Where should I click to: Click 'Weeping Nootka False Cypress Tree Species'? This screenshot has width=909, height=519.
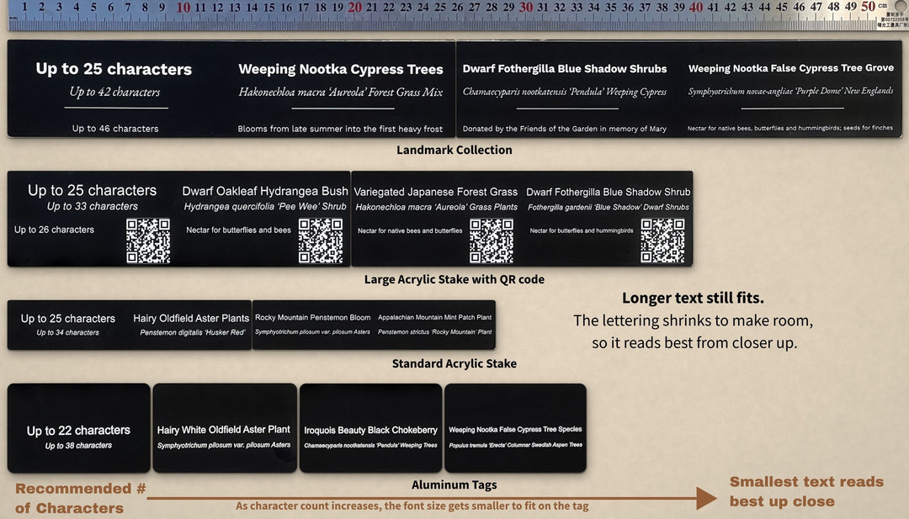tap(515, 430)
